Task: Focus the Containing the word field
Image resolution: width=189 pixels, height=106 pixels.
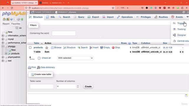Action: coord(64,33)
